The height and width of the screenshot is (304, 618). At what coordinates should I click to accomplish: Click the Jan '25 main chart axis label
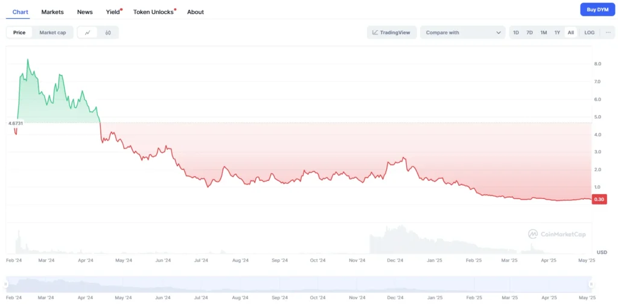pyautogui.click(x=435, y=261)
